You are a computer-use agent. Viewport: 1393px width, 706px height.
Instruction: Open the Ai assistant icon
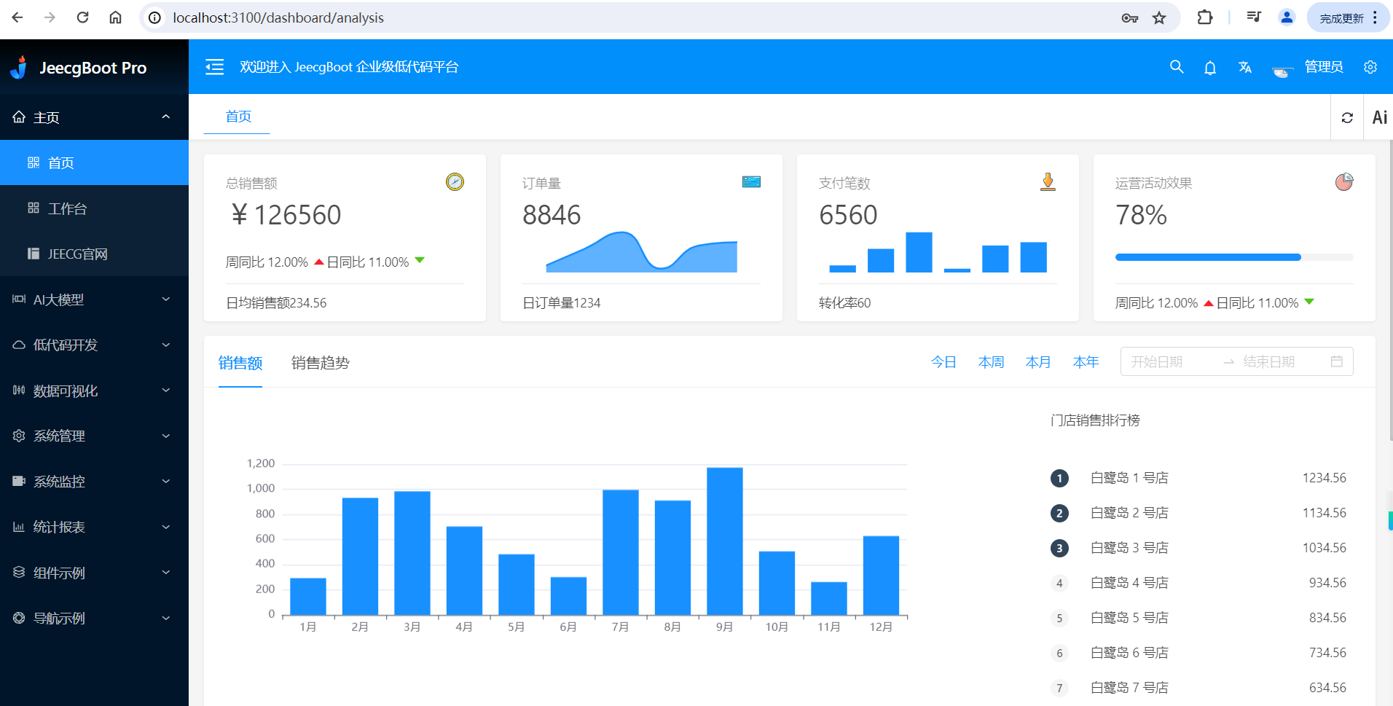pyautogui.click(x=1379, y=117)
